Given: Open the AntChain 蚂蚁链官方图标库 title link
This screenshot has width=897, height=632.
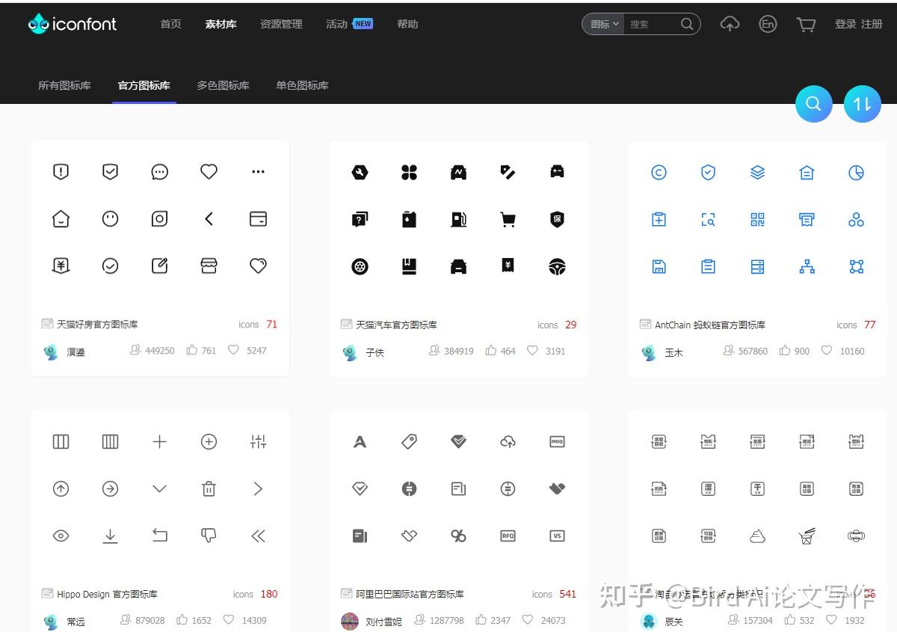Looking at the screenshot, I should pos(710,325).
